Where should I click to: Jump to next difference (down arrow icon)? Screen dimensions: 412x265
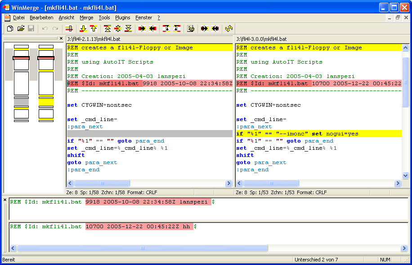pos(83,29)
